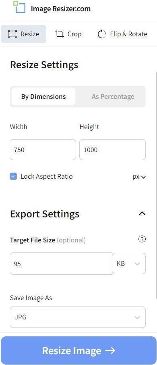Click the Flip & Rotate circular arrow icon
The image size is (157, 365).
pyautogui.click(x=101, y=34)
